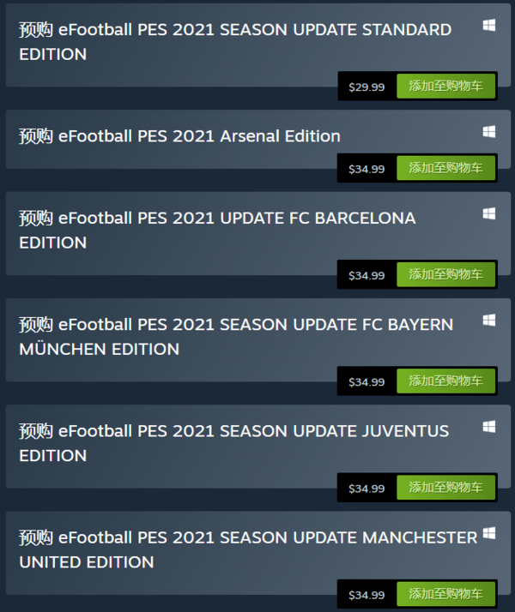
Task: Click Windows icon on Juventus Edition row
Action: 488,426
